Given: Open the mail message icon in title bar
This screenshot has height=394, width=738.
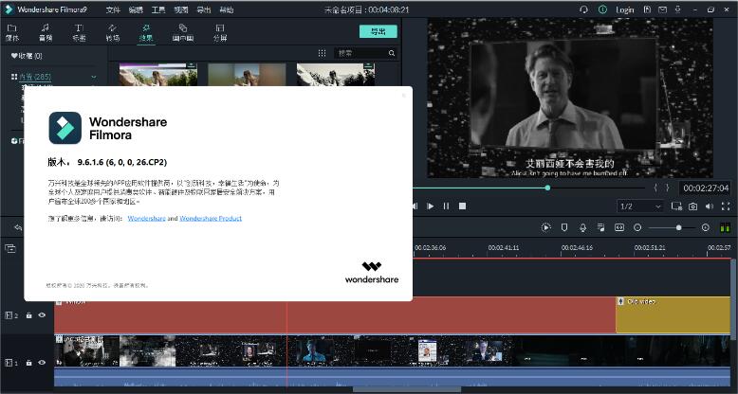Looking at the screenshot, I should 662,9.
